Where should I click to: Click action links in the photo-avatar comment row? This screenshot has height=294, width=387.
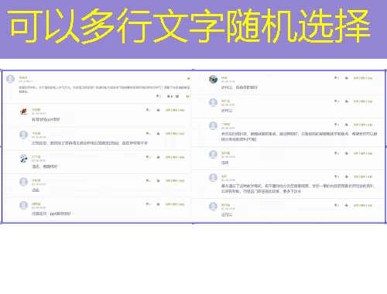[x=363, y=78]
